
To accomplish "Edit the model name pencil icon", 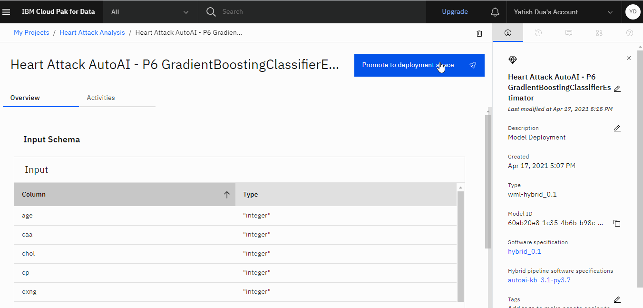I will point(617,89).
